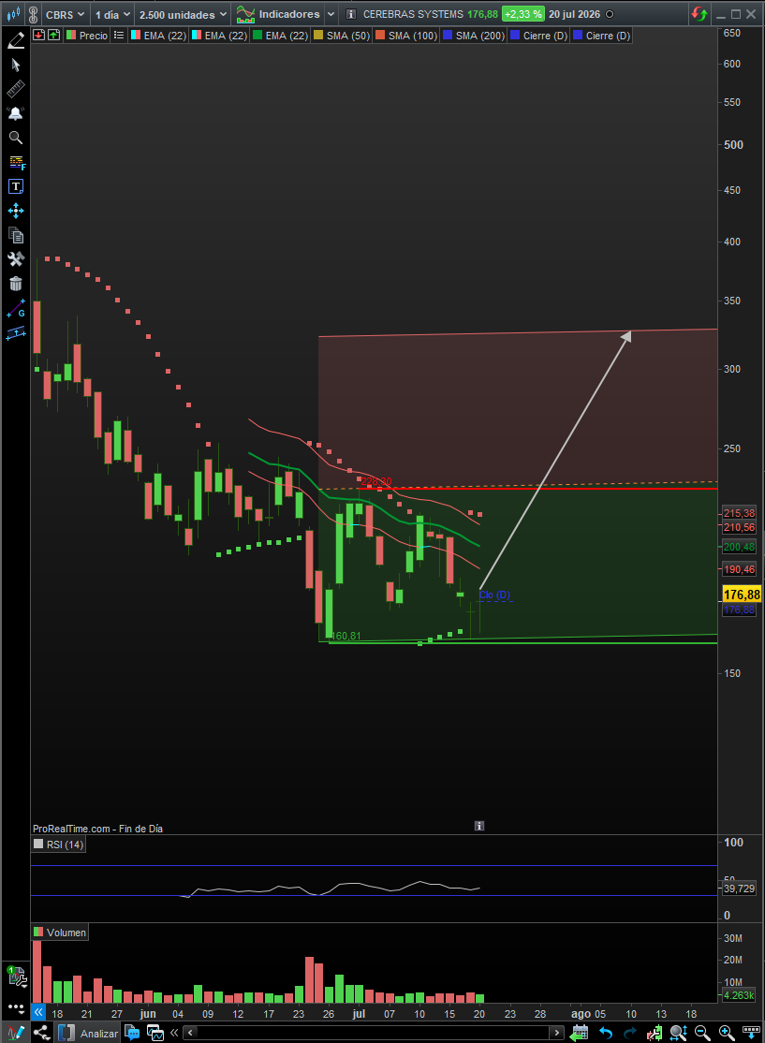Click the buy/sell trading arrows icon
Viewport: 765px width, 1043px height.
tap(654, 1033)
